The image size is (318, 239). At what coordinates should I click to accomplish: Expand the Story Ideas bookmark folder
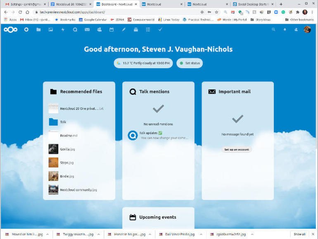261,20
